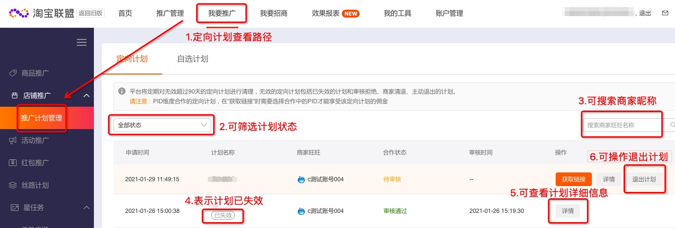This screenshot has height=228, width=675.
Task: Click the 审核时间 column header
Action: pos(481,152)
